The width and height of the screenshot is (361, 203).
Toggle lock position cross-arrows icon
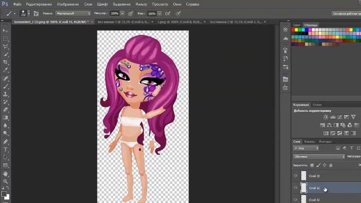(325, 165)
